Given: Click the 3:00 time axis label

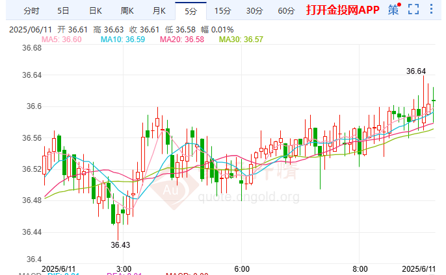Looking at the screenshot, I should (124, 269).
